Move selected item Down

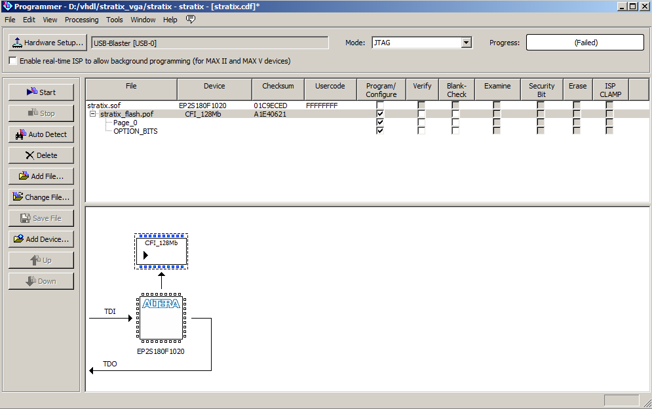point(41,281)
